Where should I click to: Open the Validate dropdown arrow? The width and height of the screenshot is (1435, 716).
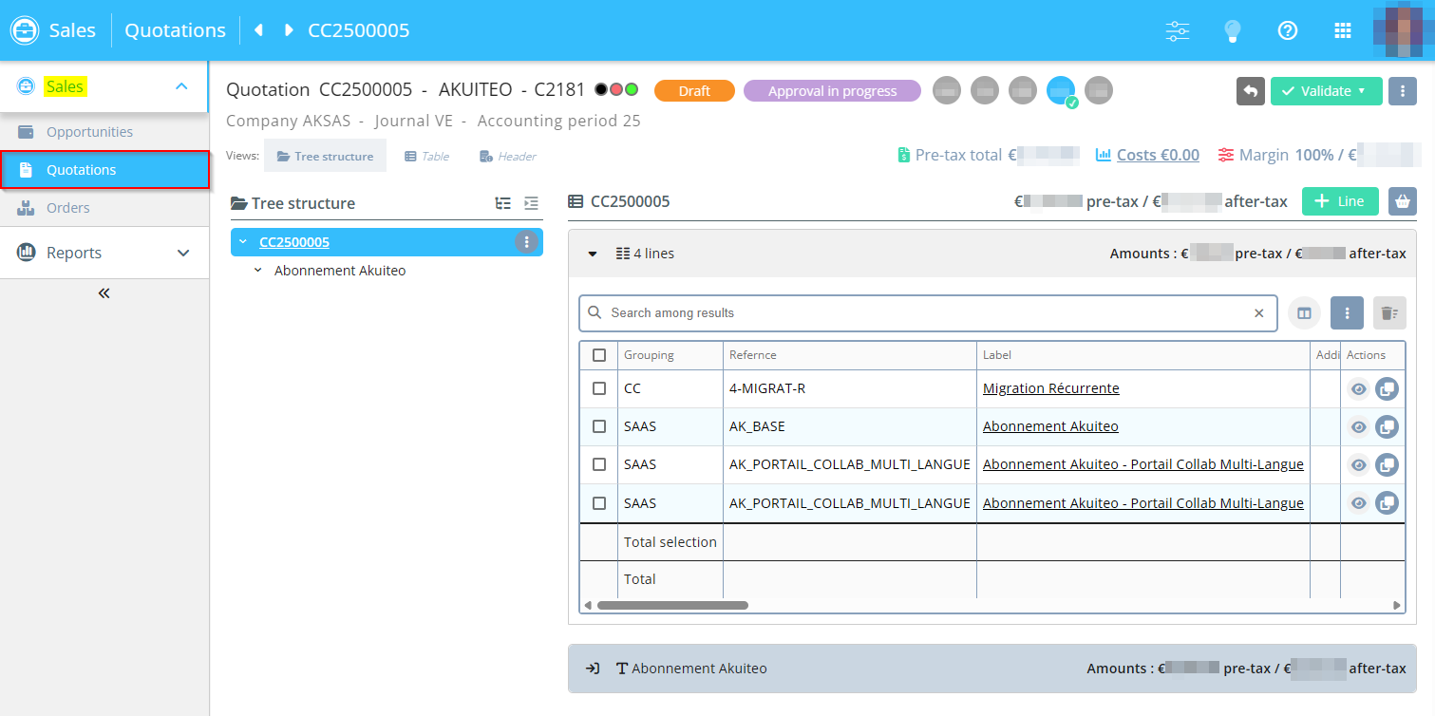click(1362, 91)
